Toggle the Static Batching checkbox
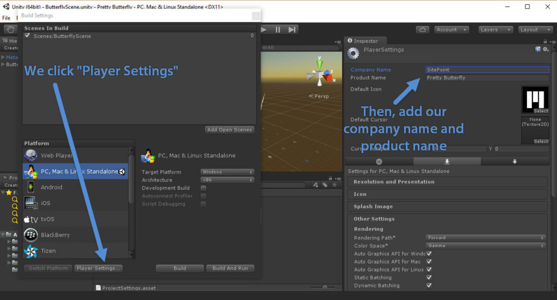 click(x=429, y=278)
